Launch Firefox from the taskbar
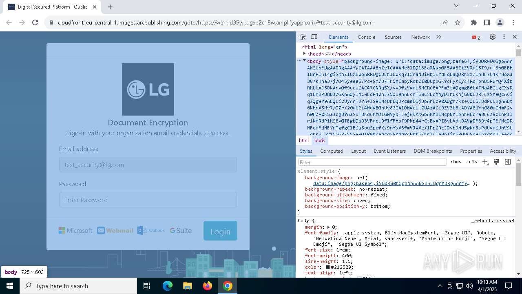Viewport: 522px width, 294px height. [208, 286]
